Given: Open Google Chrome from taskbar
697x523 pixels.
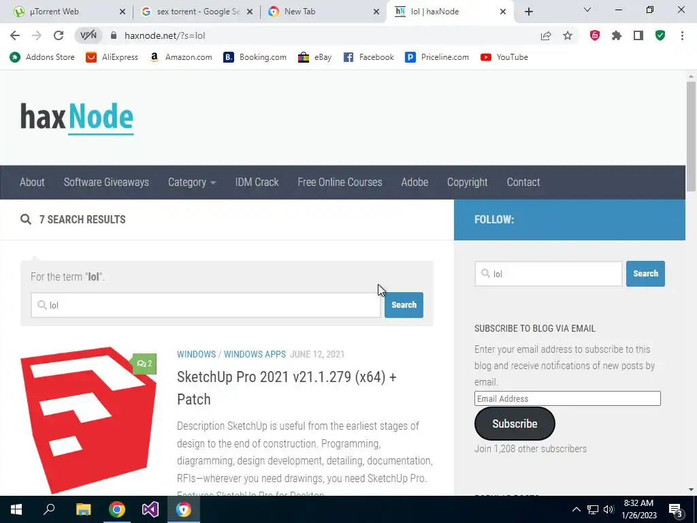Looking at the screenshot, I should [117, 509].
